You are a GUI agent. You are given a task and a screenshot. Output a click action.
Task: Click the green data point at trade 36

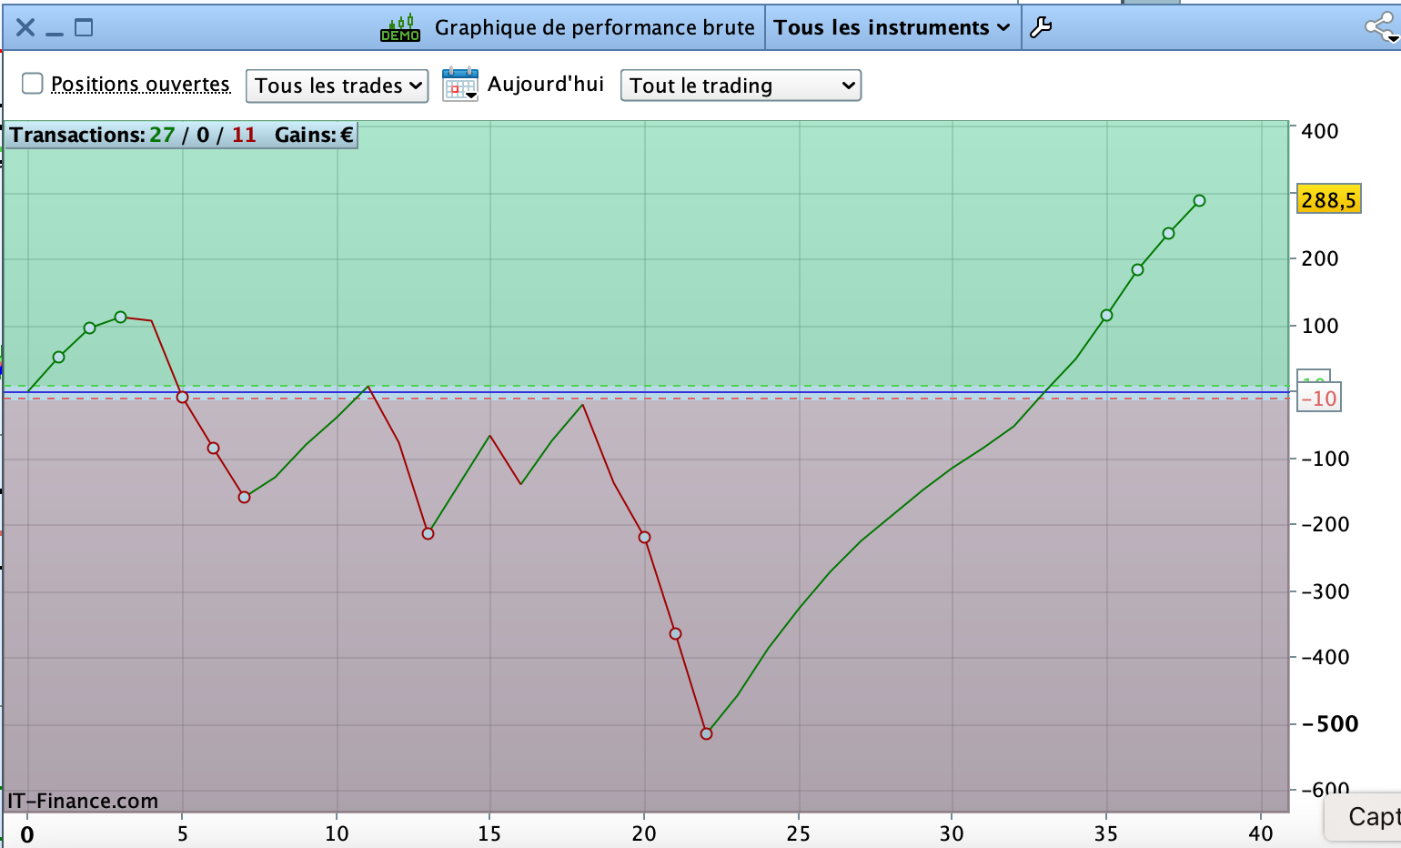point(1137,269)
